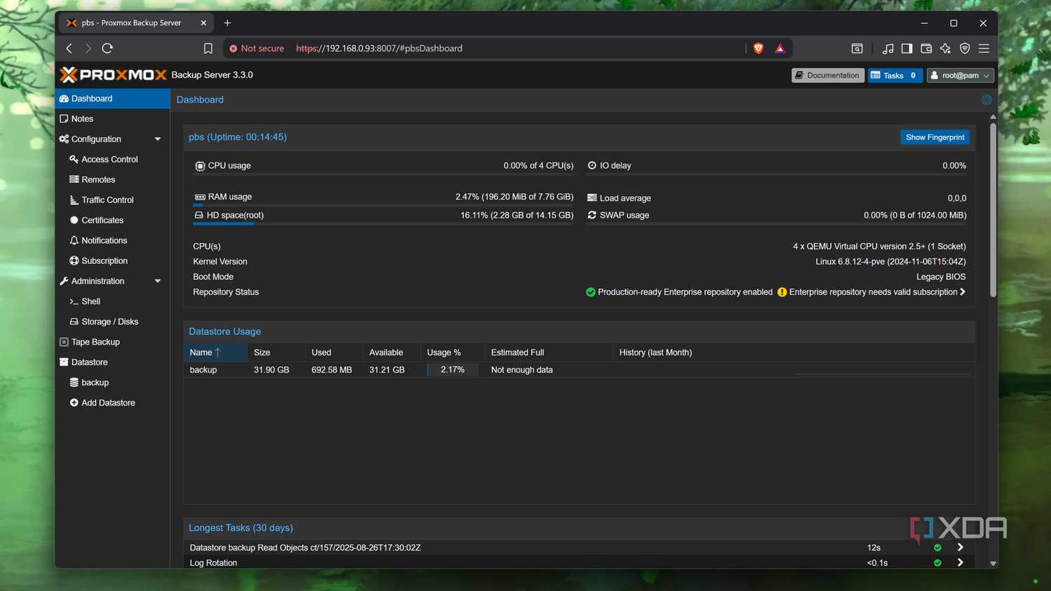This screenshot has width=1051, height=591.
Task: Open Notifications settings
Action: coord(113,241)
